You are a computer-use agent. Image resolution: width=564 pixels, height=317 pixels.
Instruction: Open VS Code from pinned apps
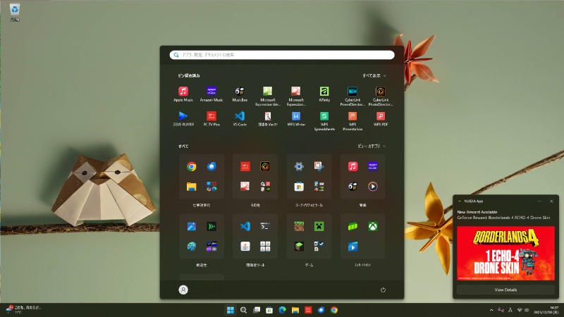(239, 116)
